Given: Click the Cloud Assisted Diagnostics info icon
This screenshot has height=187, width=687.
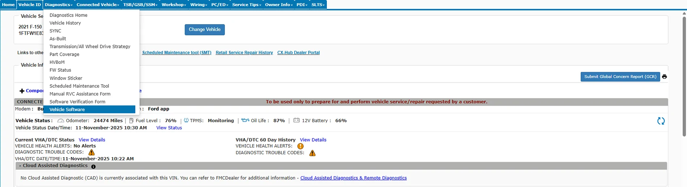Looking at the screenshot, I should [x=93, y=166].
